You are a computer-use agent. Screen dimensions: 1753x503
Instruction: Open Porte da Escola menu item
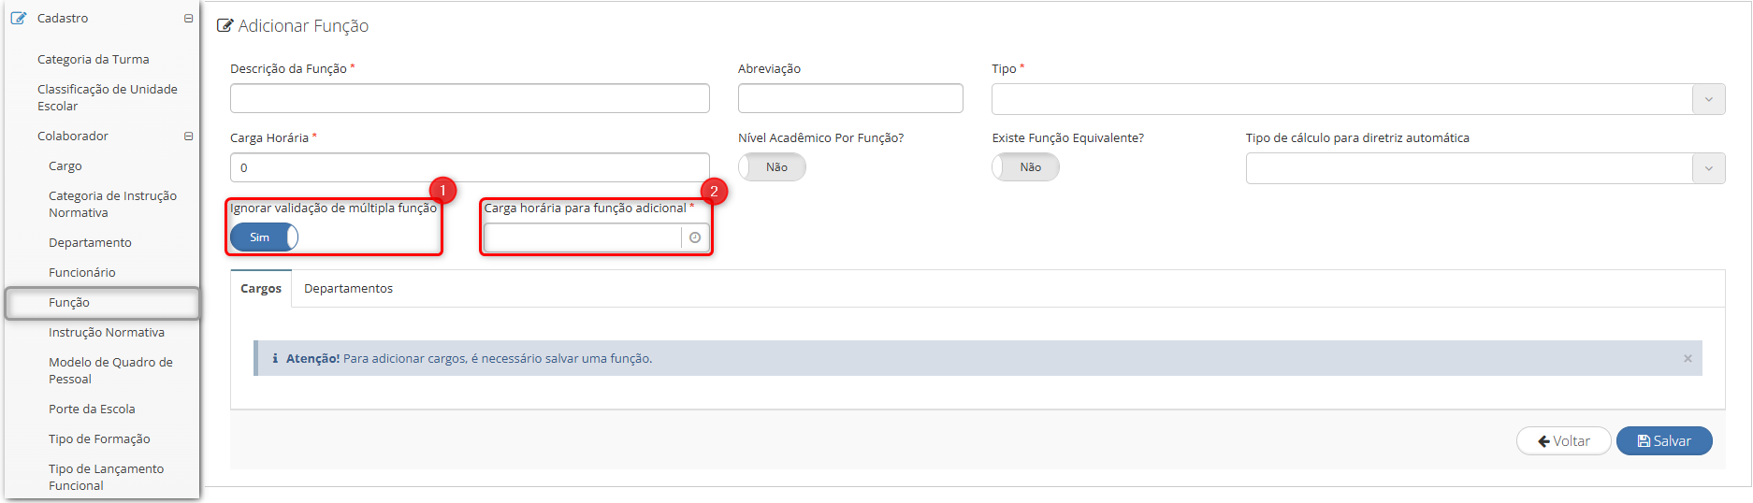92,409
